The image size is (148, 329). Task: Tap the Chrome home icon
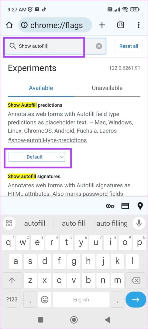point(9,25)
